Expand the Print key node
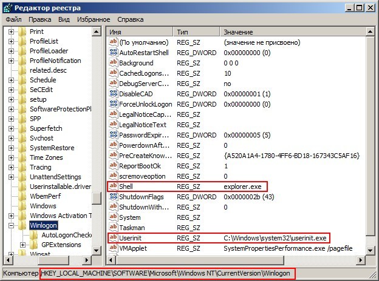 (12, 31)
